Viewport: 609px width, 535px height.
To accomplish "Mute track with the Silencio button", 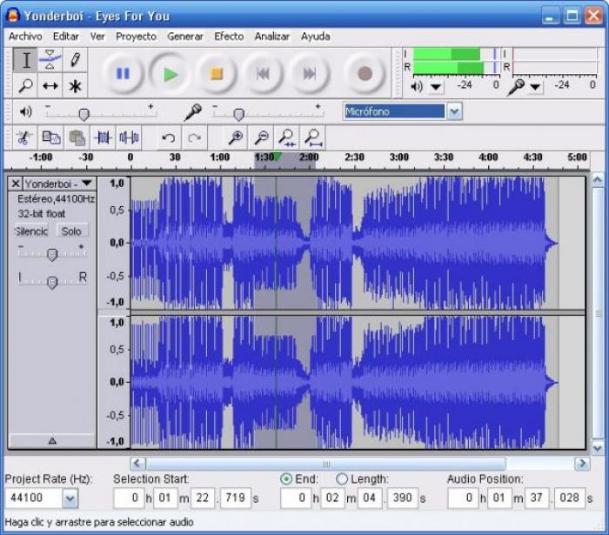I will [32, 231].
